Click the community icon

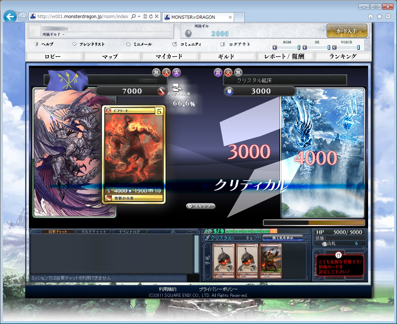click(174, 44)
